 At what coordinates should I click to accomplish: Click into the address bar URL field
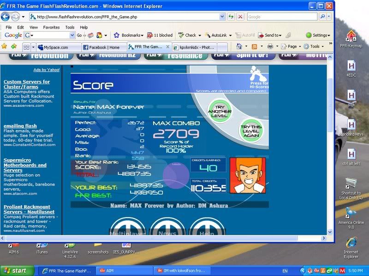tap(127, 17)
